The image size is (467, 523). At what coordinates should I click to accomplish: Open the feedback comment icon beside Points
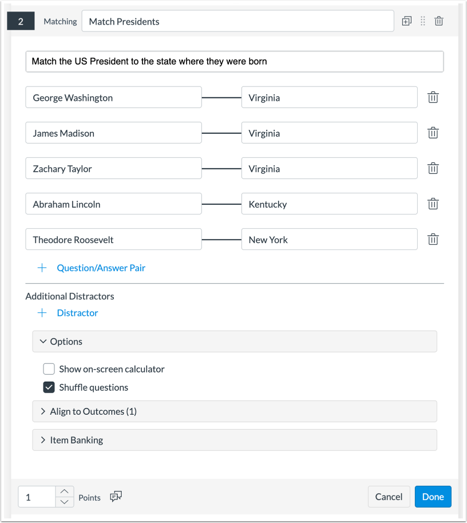[x=116, y=497]
